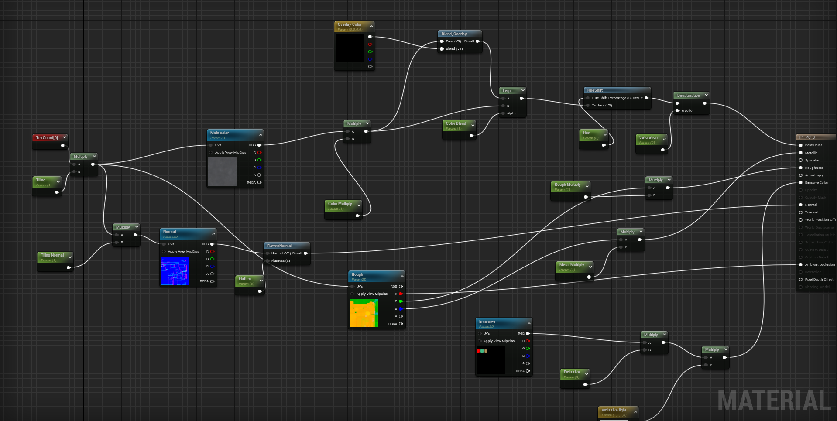This screenshot has width=837, height=421.
Task: Open the Desaturation node dropdown arrow
Action: tap(706, 95)
